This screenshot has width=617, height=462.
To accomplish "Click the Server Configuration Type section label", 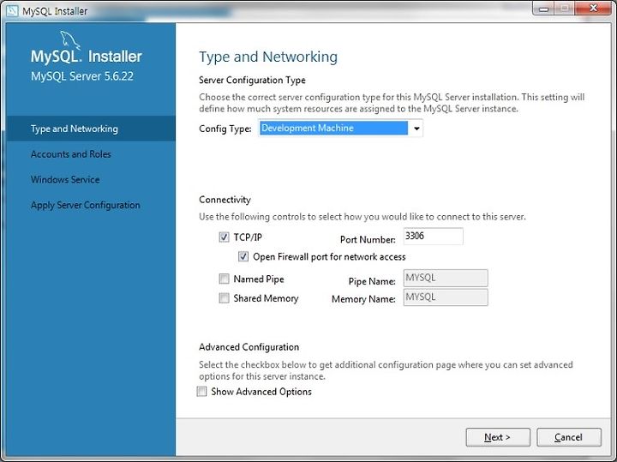I will click(252, 81).
